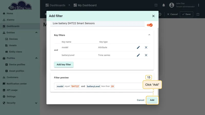Collapse the Entities sidebar group
The height and width of the screenshot is (115, 205).
pyautogui.click(x=36, y=33)
